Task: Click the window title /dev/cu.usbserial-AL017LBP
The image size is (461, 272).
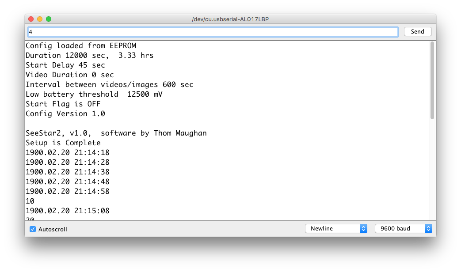Action: pyautogui.click(x=230, y=19)
